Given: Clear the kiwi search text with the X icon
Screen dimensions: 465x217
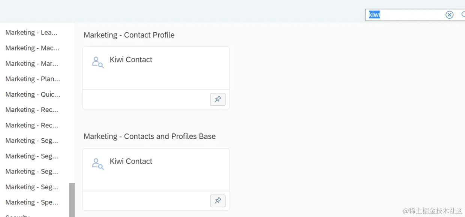Looking at the screenshot, I should click(449, 15).
